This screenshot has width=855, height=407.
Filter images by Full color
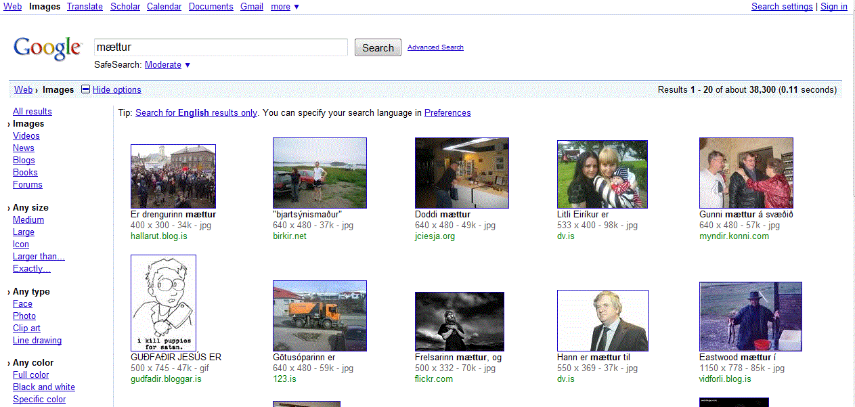pos(31,375)
